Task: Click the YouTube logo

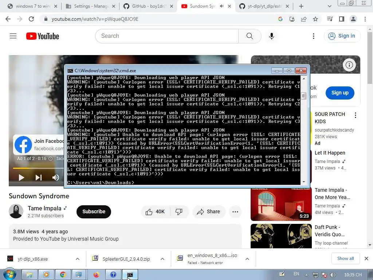Action: click(x=43, y=36)
